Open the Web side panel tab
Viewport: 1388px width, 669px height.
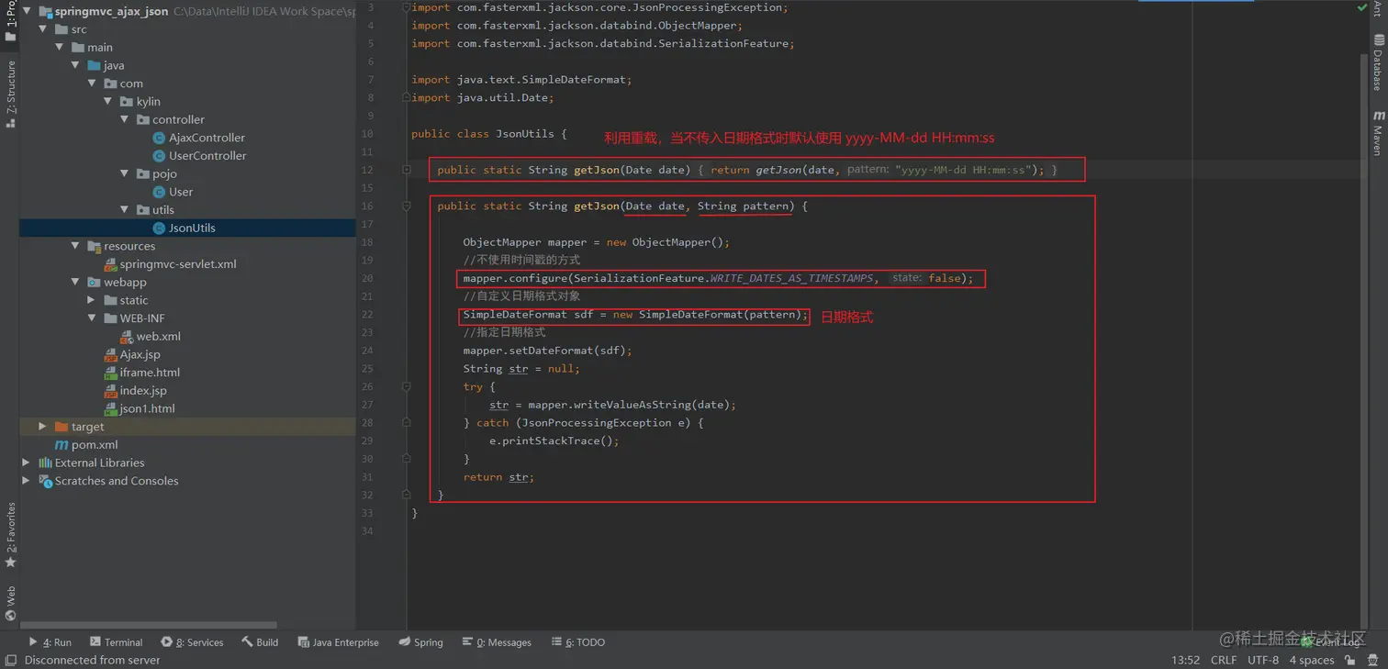[x=10, y=604]
